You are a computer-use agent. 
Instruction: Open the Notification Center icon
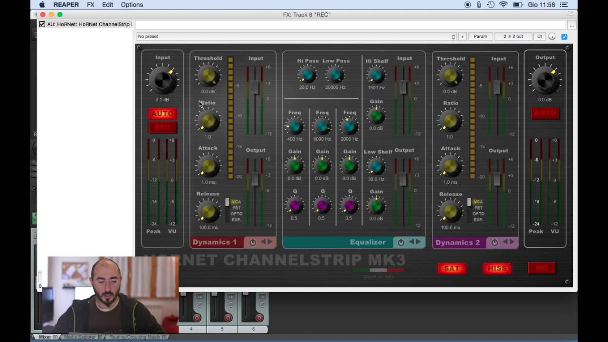(564, 5)
